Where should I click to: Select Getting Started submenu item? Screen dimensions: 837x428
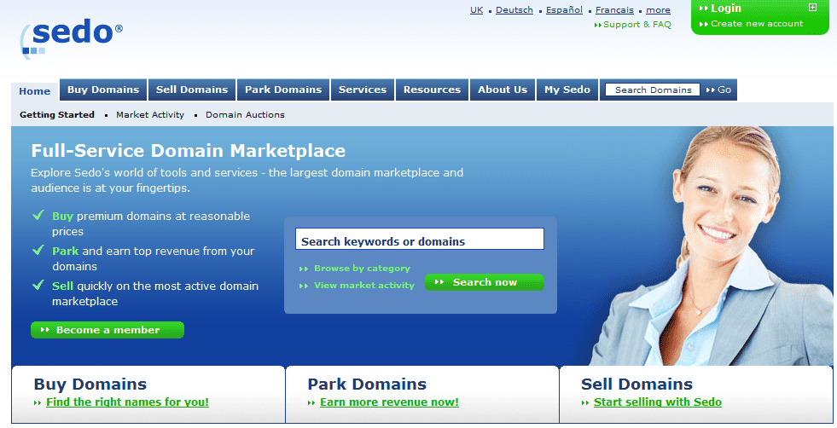click(x=57, y=115)
